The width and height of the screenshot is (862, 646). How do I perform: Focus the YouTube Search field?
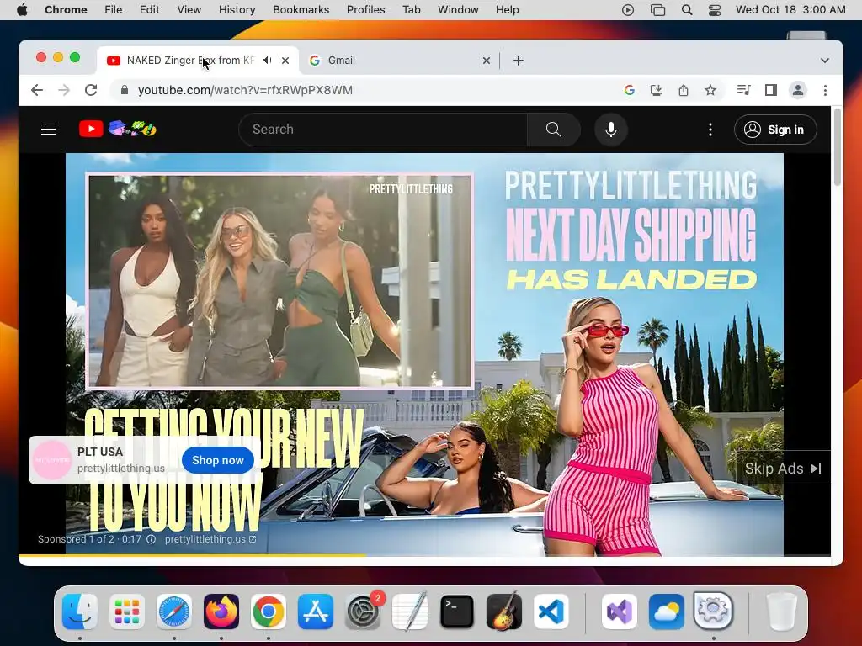(x=383, y=130)
